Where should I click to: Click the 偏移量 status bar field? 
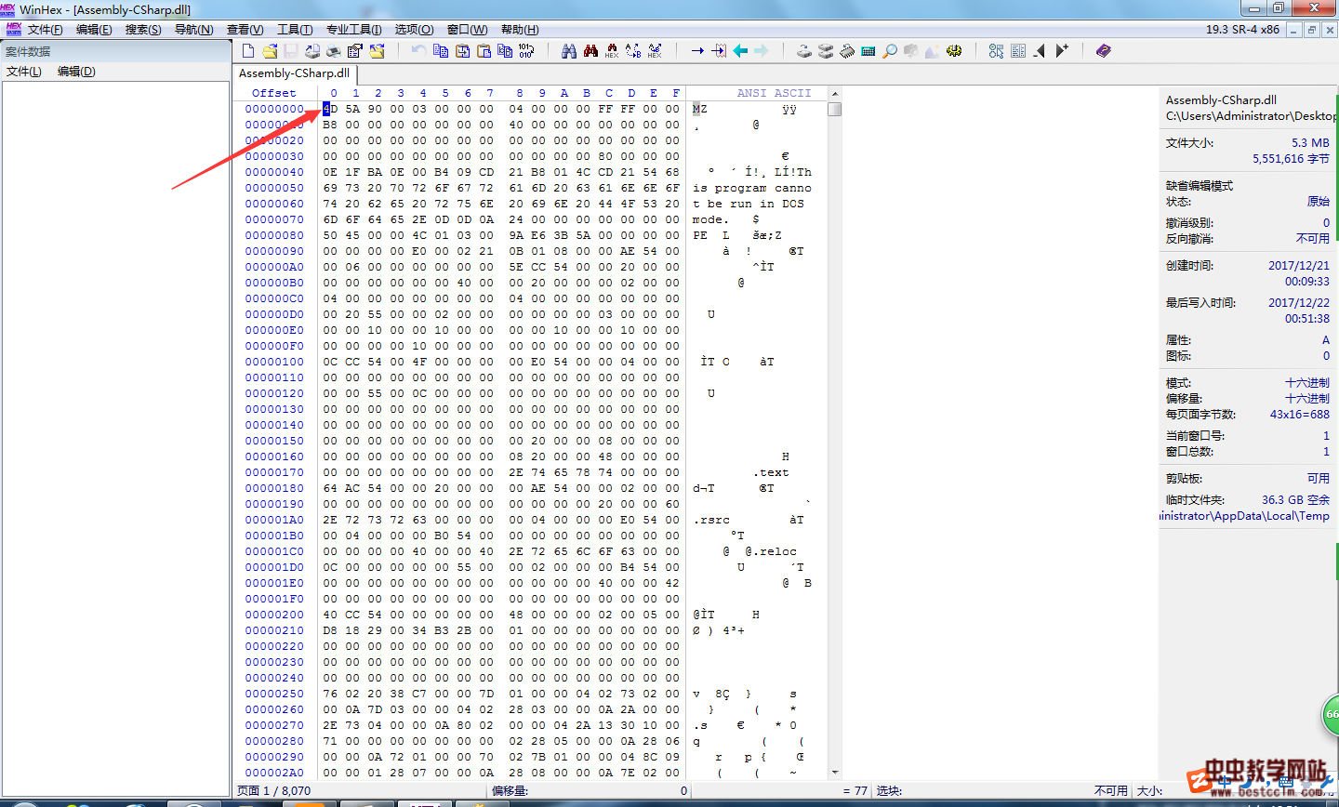[590, 791]
